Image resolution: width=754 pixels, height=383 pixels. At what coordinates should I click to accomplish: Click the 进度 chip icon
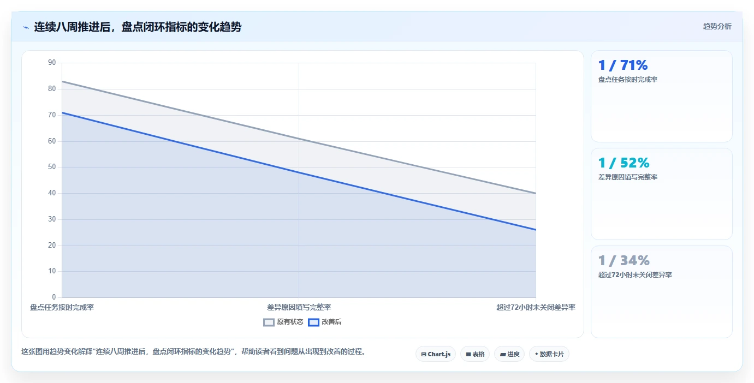tap(502, 354)
